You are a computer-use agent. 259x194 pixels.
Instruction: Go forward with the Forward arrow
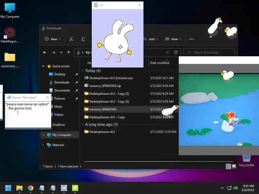(x=54, y=53)
